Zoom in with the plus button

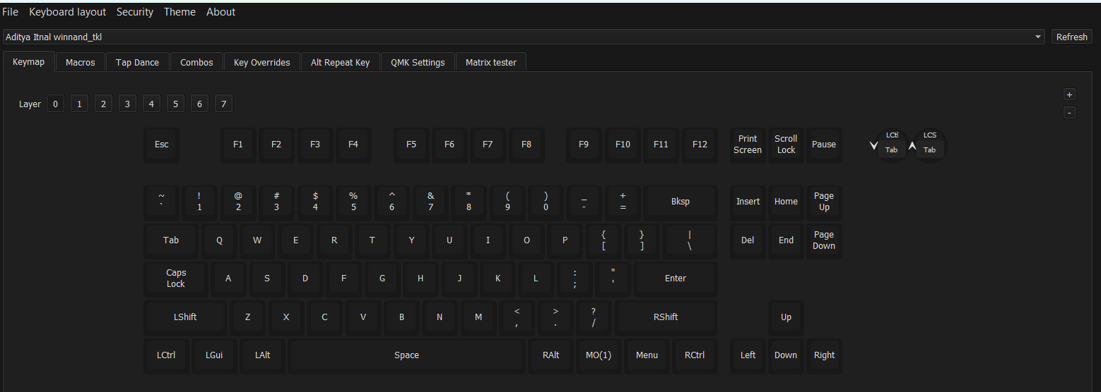[x=1069, y=94]
